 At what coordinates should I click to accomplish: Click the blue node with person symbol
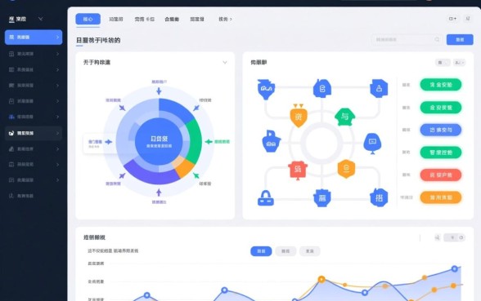click(x=379, y=88)
